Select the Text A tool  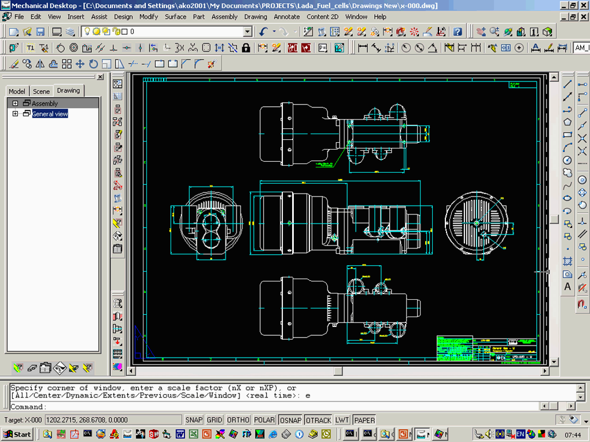point(567,287)
